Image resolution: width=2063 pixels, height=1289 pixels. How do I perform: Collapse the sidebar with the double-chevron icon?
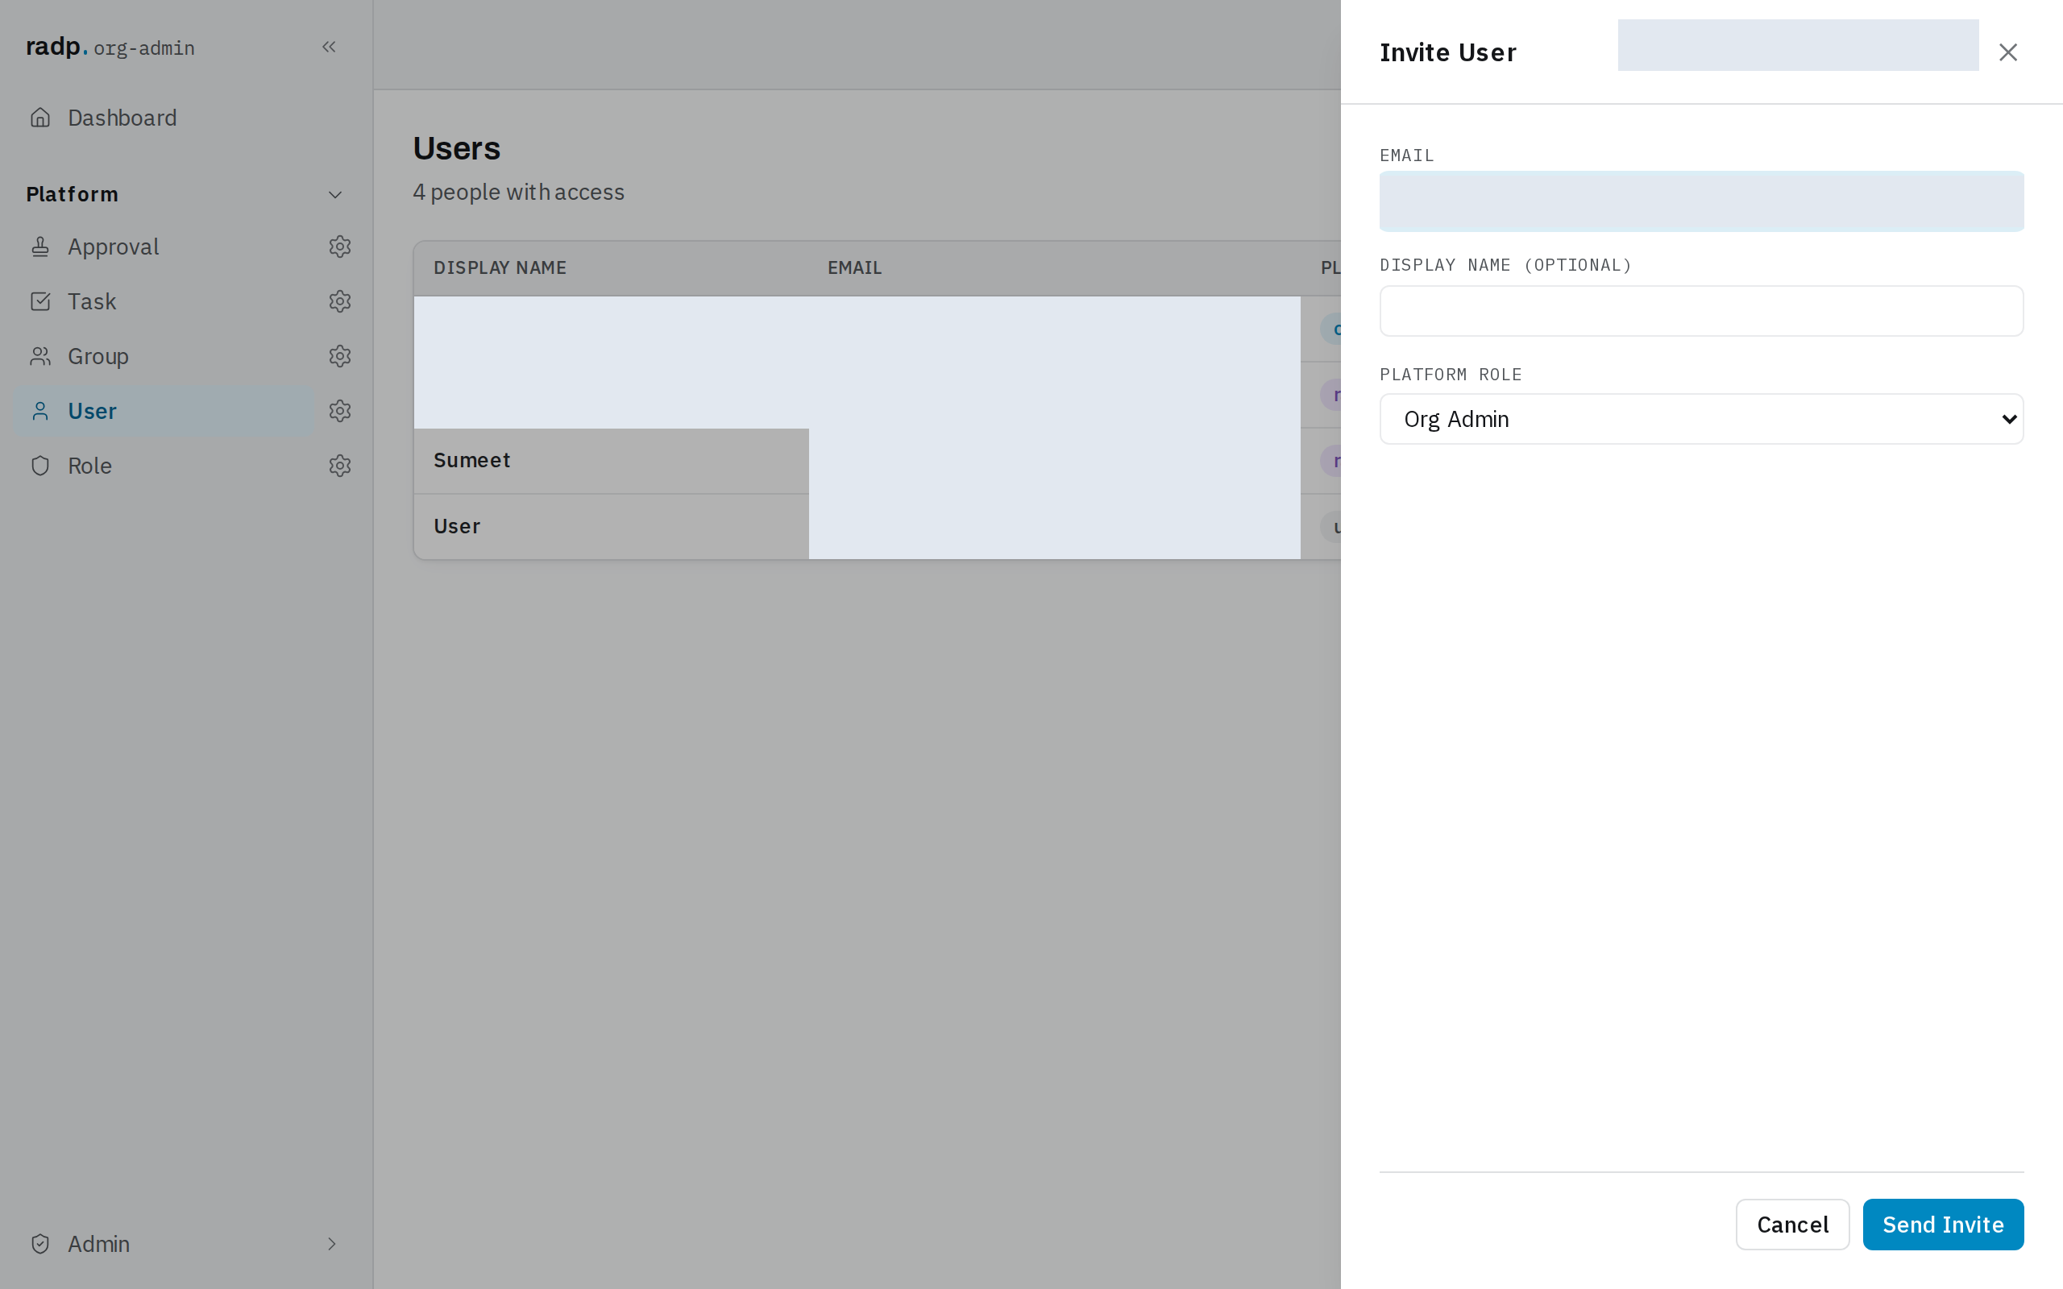pos(328,47)
